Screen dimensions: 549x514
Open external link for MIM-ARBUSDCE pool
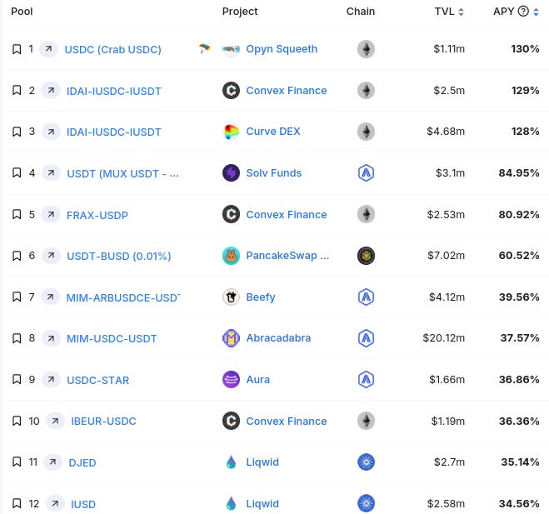click(51, 297)
